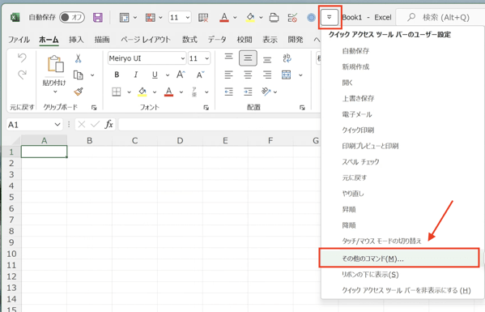Click the Wrap Text icon
The height and width of the screenshot is (312, 485).
[x=287, y=58]
